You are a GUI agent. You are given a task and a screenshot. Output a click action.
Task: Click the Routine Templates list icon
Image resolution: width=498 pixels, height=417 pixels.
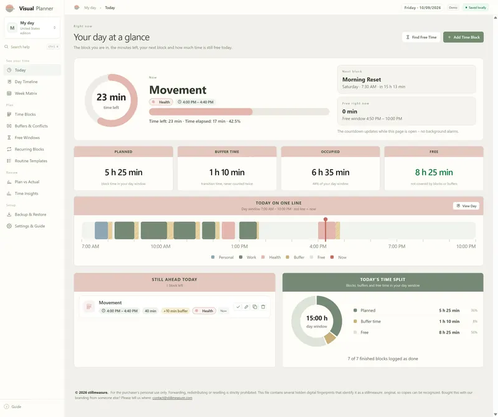tap(9, 161)
